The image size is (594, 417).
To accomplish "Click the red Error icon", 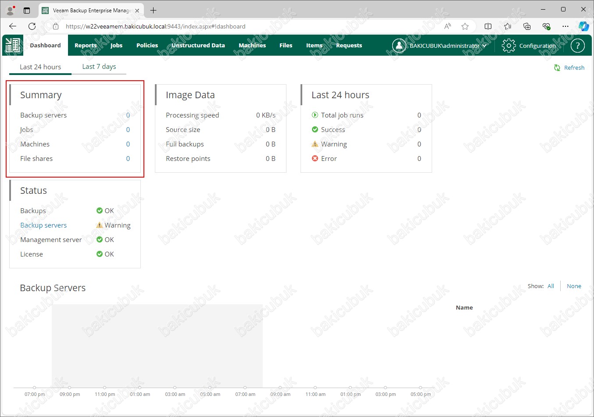I will click(315, 158).
